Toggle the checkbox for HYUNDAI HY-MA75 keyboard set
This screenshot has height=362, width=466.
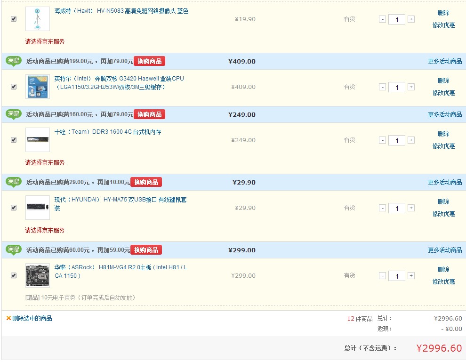click(14, 208)
